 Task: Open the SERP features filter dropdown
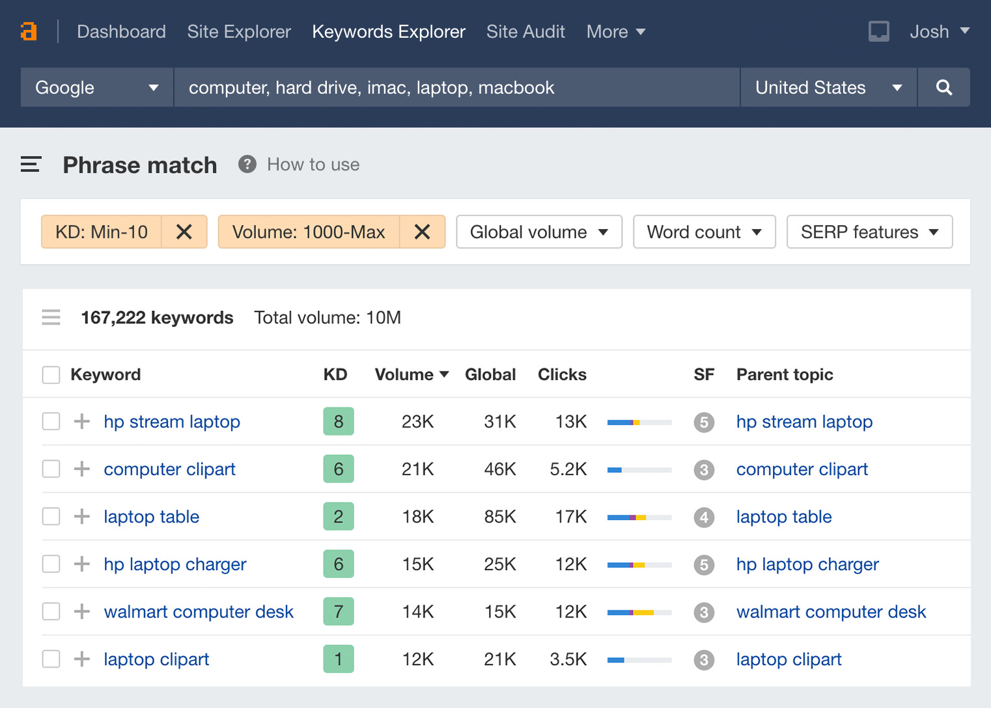click(x=869, y=232)
